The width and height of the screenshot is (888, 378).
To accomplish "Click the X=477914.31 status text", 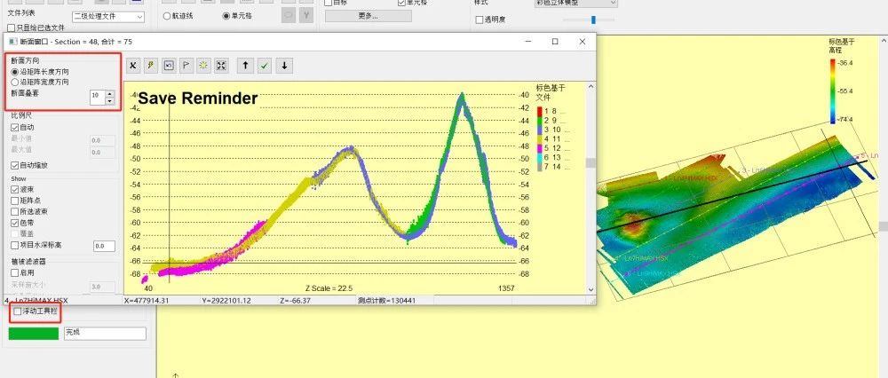I will [x=147, y=301].
